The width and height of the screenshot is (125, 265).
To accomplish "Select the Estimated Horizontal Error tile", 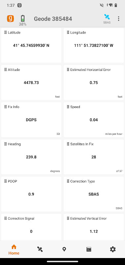I will pyautogui.click(x=94, y=82).
